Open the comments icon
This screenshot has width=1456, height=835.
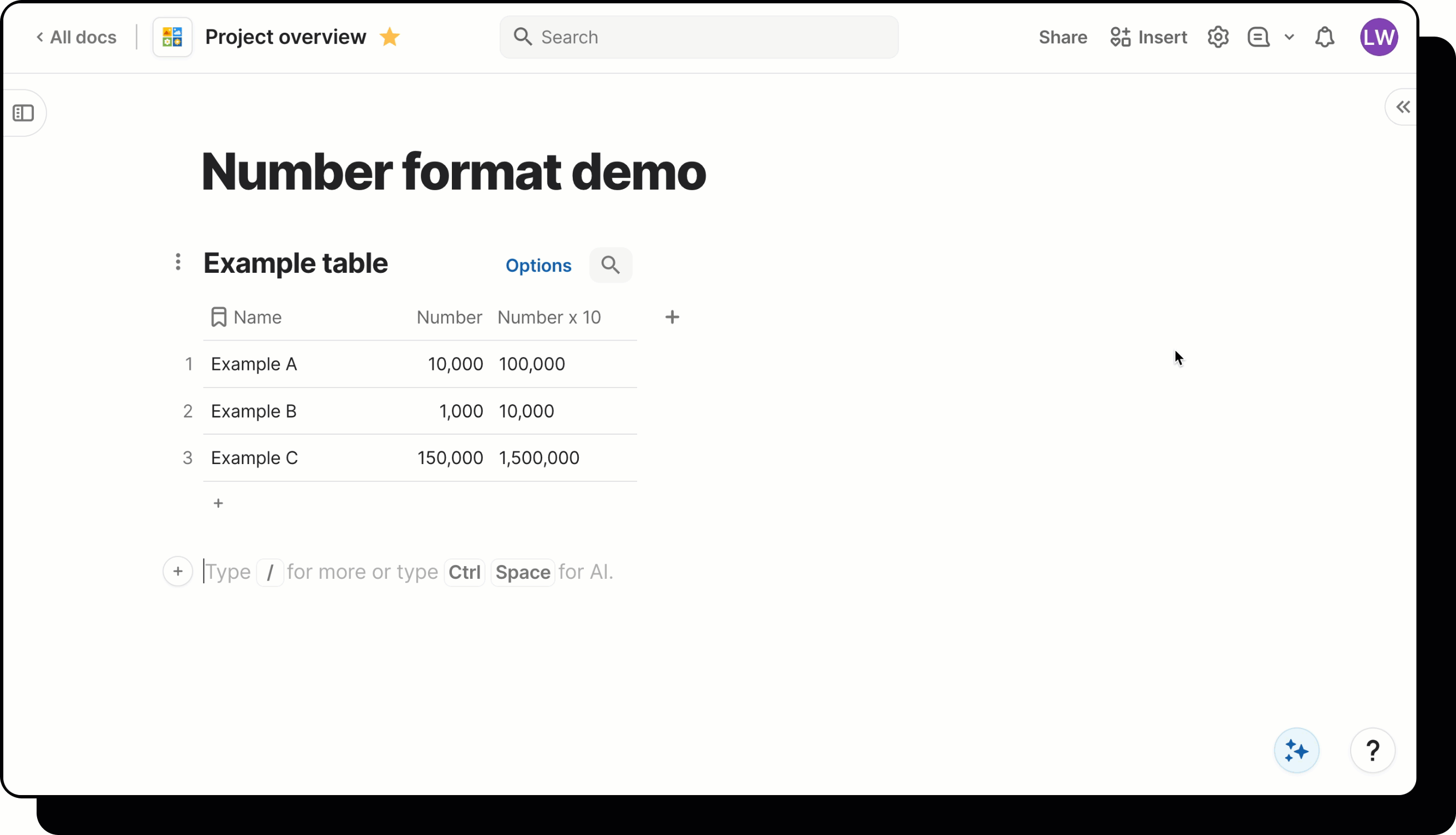[1259, 37]
